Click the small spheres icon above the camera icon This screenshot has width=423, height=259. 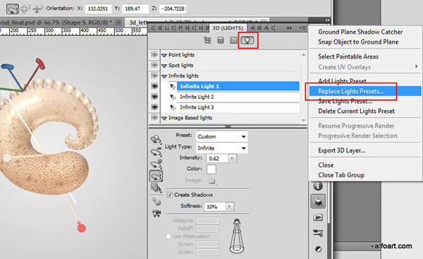tap(157, 201)
